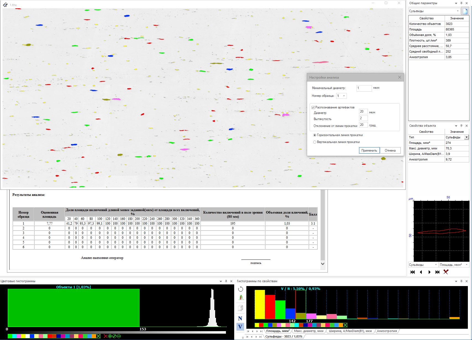The image size is (472, 340).
Task: Click green plus icon in color histograms
Action: 110,336
